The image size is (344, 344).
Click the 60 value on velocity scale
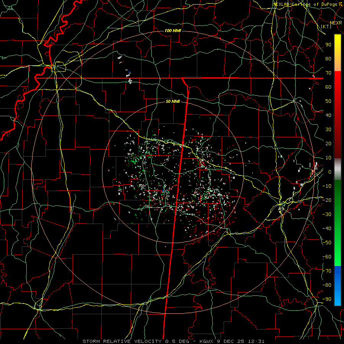[x=328, y=87]
